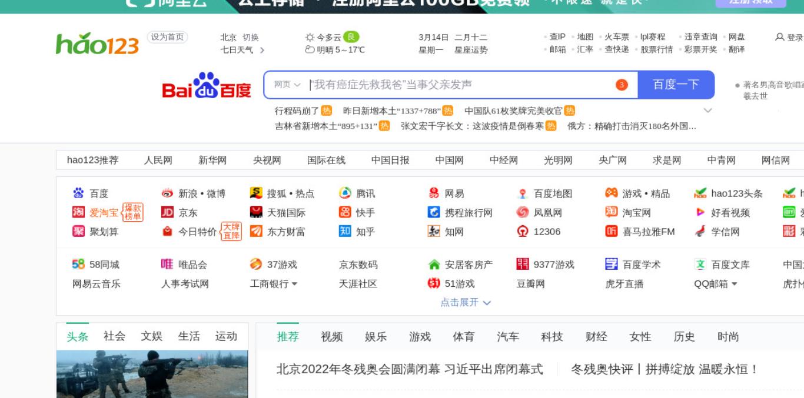Switch to the 社会 news tab
The image size is (804, 398).
point(114,336)
